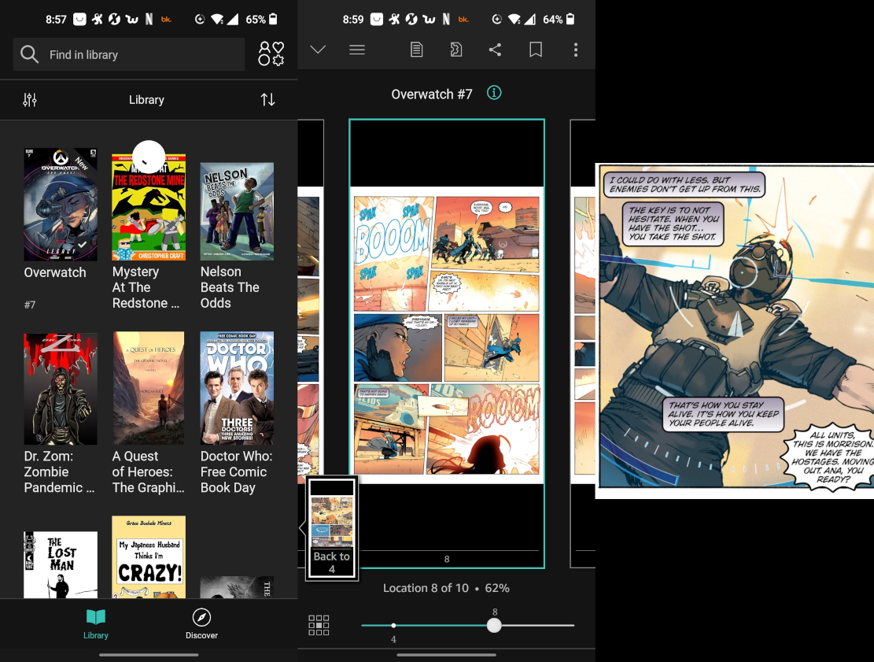Open the Nelson Beats The Odds comic
The image size is (874, 662).
236,210
